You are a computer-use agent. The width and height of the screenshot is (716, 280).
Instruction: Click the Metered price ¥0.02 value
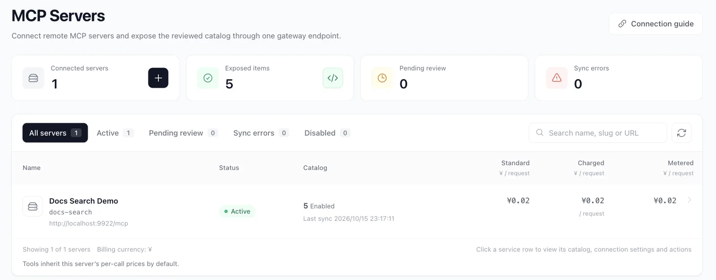coord(665,201)
